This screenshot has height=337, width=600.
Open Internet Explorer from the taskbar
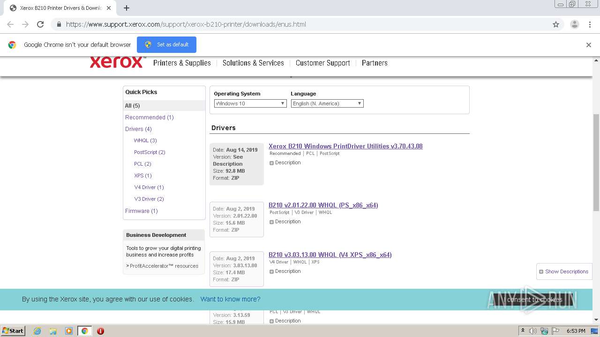point(37,331)
